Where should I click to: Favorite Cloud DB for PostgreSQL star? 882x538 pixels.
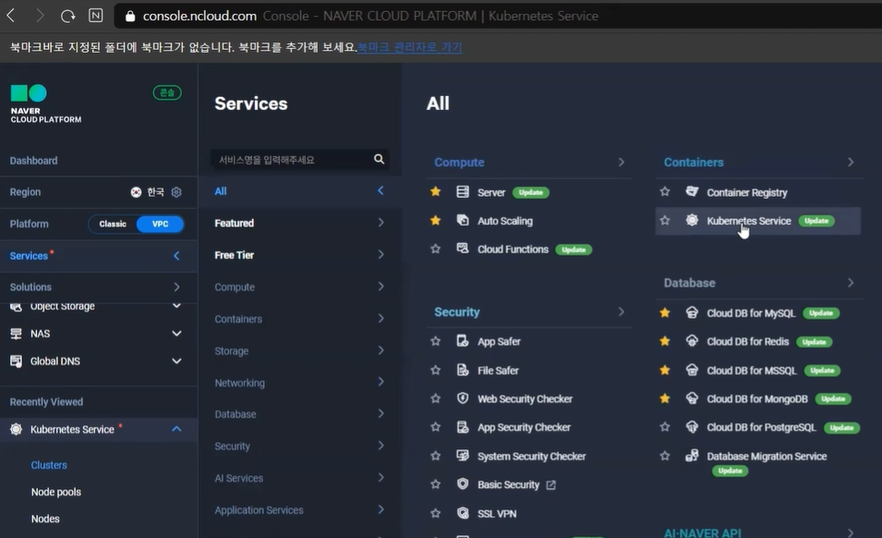pyautogui.click(x=665, y=427)
